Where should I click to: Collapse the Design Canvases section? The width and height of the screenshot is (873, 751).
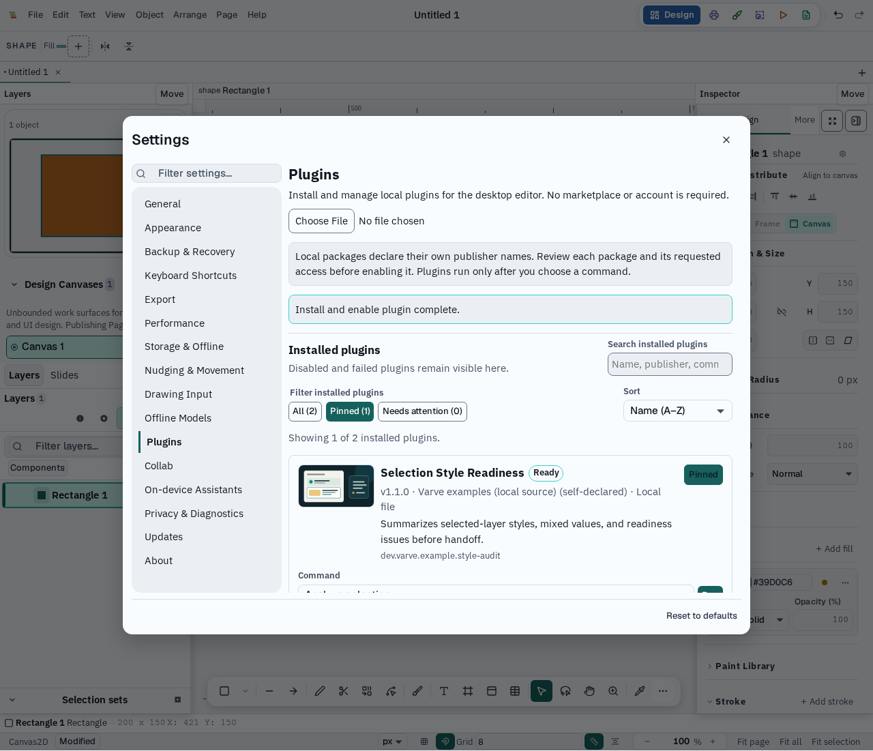tap(14, 284)
